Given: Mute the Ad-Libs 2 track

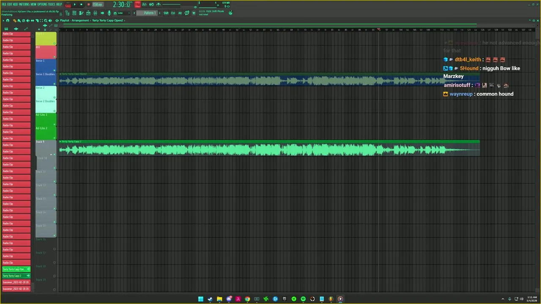Looking at the screenshot, I should tap(55, 138).
